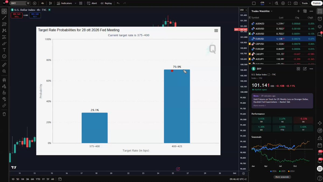The image size is (323, 182).
Task: Open the Fibonacci retracement tools
Action: tap(4, 24)
